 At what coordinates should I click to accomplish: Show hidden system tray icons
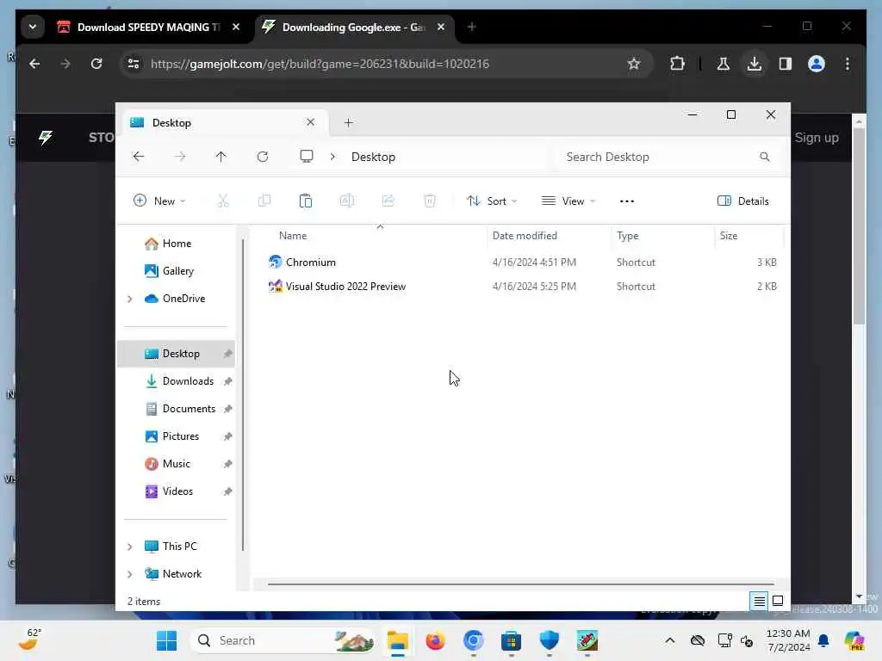pyautogui.click(x=669, y=640)
